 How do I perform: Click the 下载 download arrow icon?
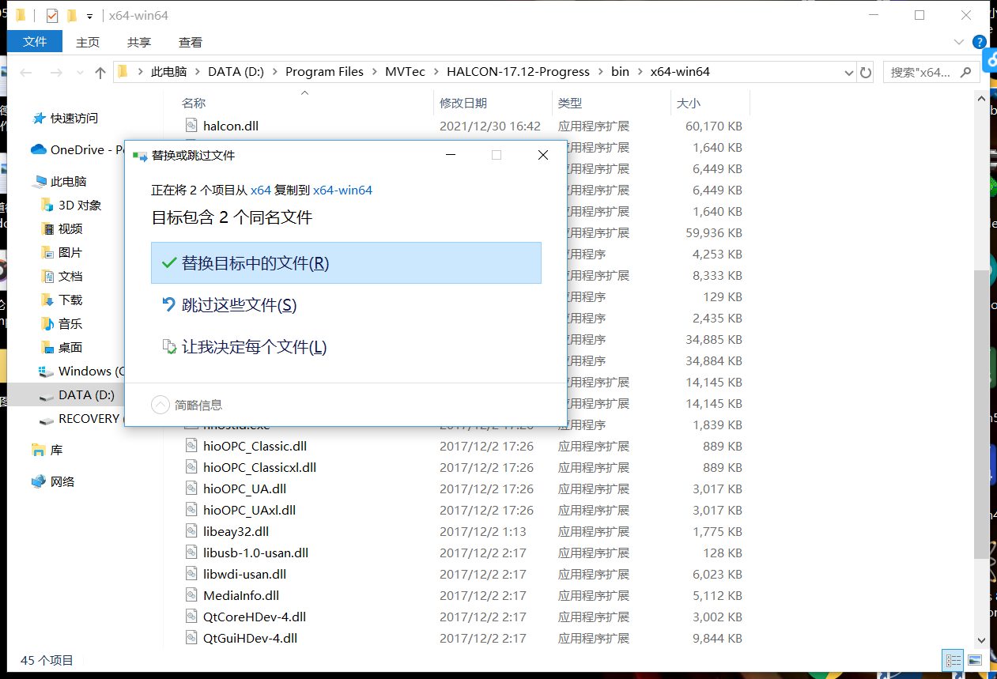[x=47, y=300]
